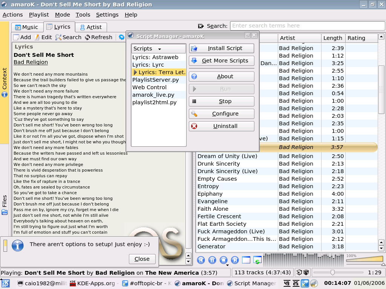Open the Tools menu
The image size is (386, 289).
click(x=83, y=15)
